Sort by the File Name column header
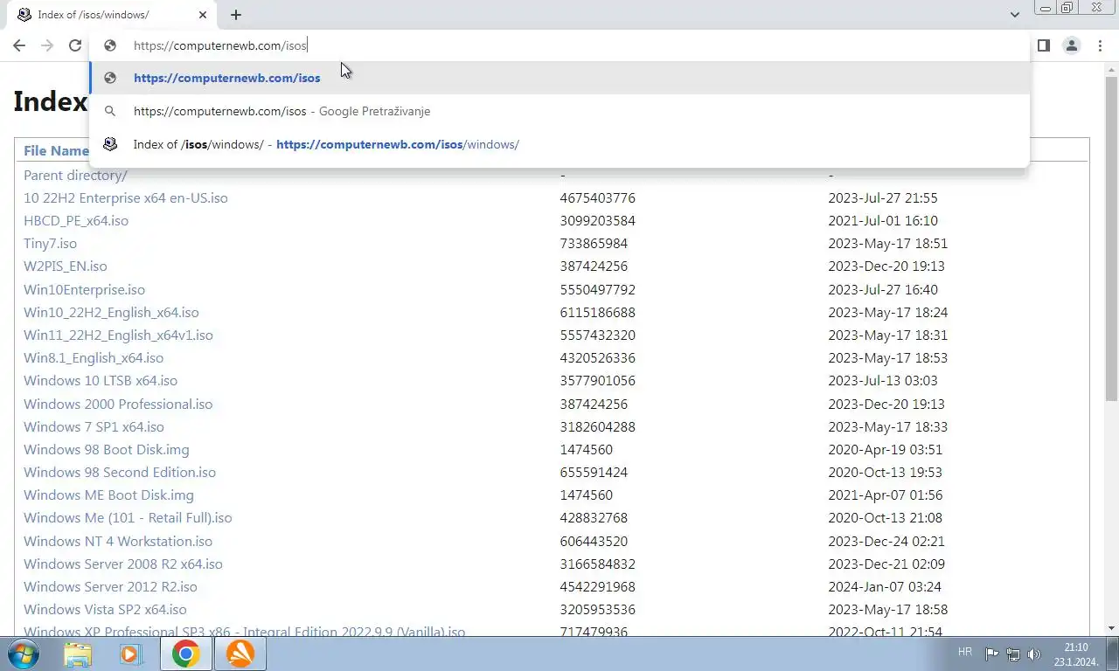 pos(56,150)
